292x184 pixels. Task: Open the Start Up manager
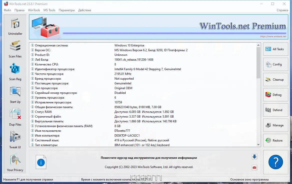pyautogui.click(x=15, y=94)
